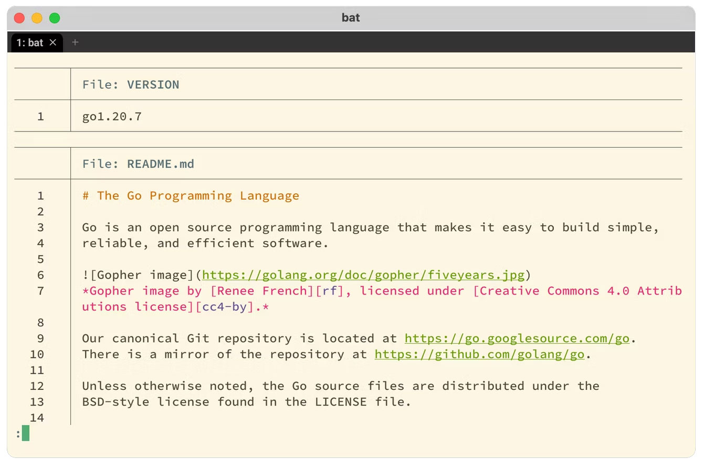
Task: Click README line number 7
Action: coord(40,291)
